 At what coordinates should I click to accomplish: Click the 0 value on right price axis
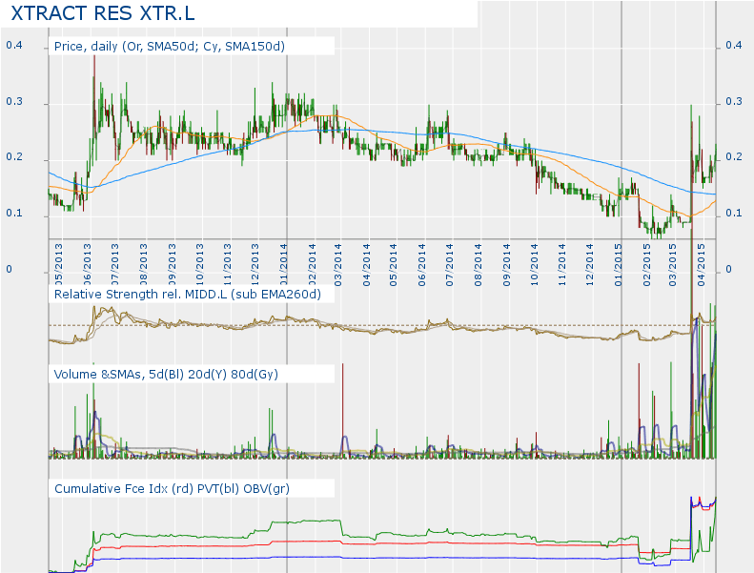728,270
